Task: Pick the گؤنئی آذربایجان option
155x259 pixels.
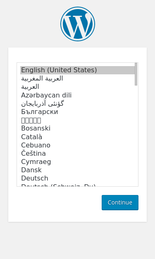Action: pyautogui.click(x=78, y=103)
